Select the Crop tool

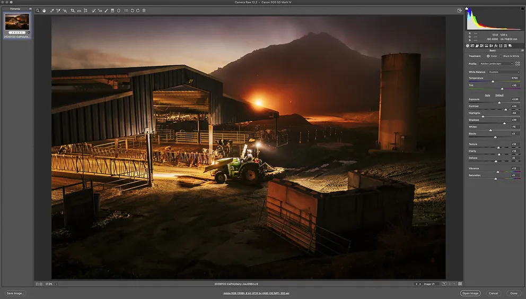73,11
